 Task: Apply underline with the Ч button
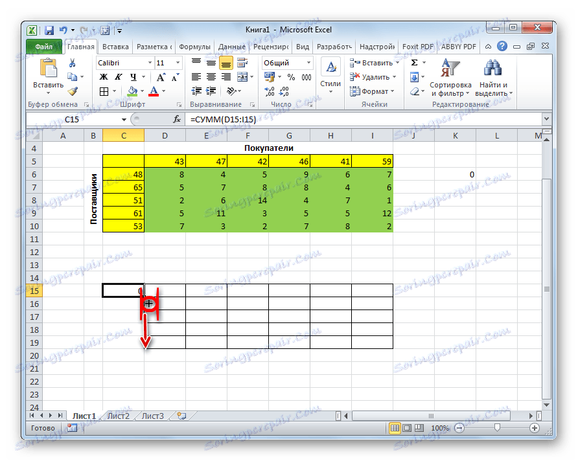click(x=132, y=78)
